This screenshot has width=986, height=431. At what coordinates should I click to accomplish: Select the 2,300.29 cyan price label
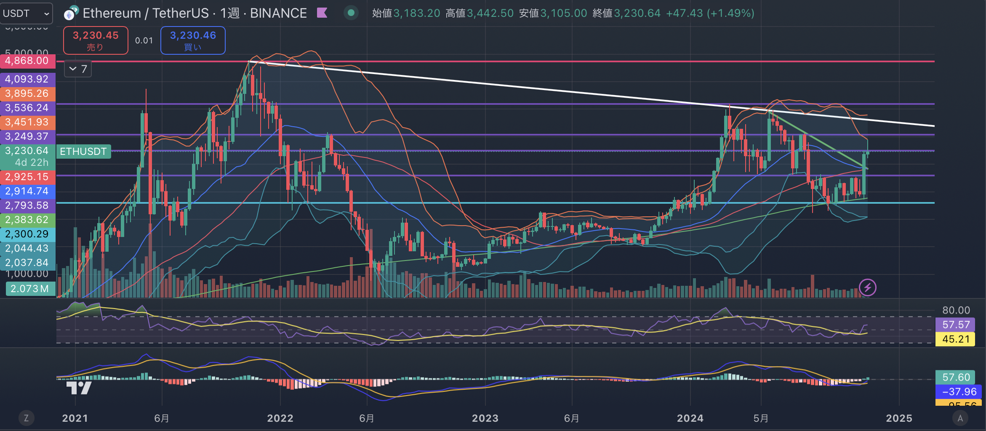(x=28, y=234)
